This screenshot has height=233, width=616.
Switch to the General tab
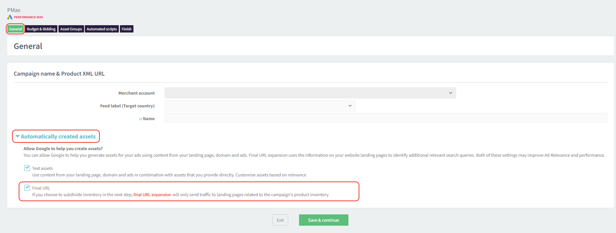coord(15,29)
